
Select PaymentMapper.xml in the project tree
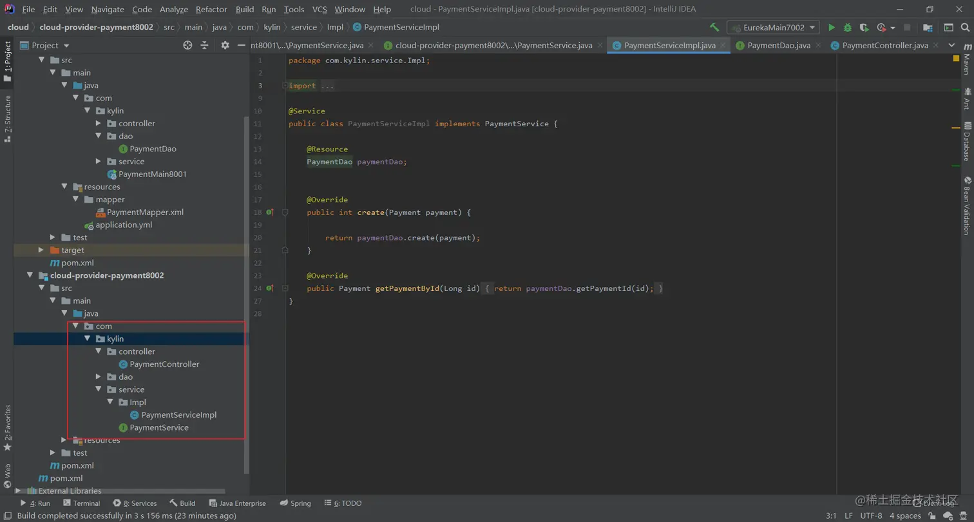coord(145,212)
